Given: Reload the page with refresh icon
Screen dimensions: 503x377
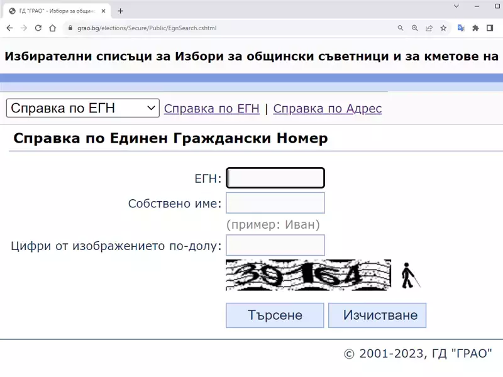Looking at the screenshot, I should point(40,28).
